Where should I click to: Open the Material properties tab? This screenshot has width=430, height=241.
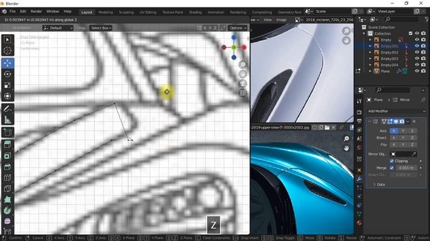359,223
